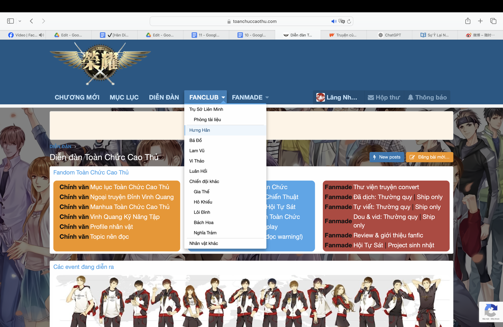Viewport: 503px width, 327px height.
Task: Open Thư viện truyện convert link
Action: point(386,187)
